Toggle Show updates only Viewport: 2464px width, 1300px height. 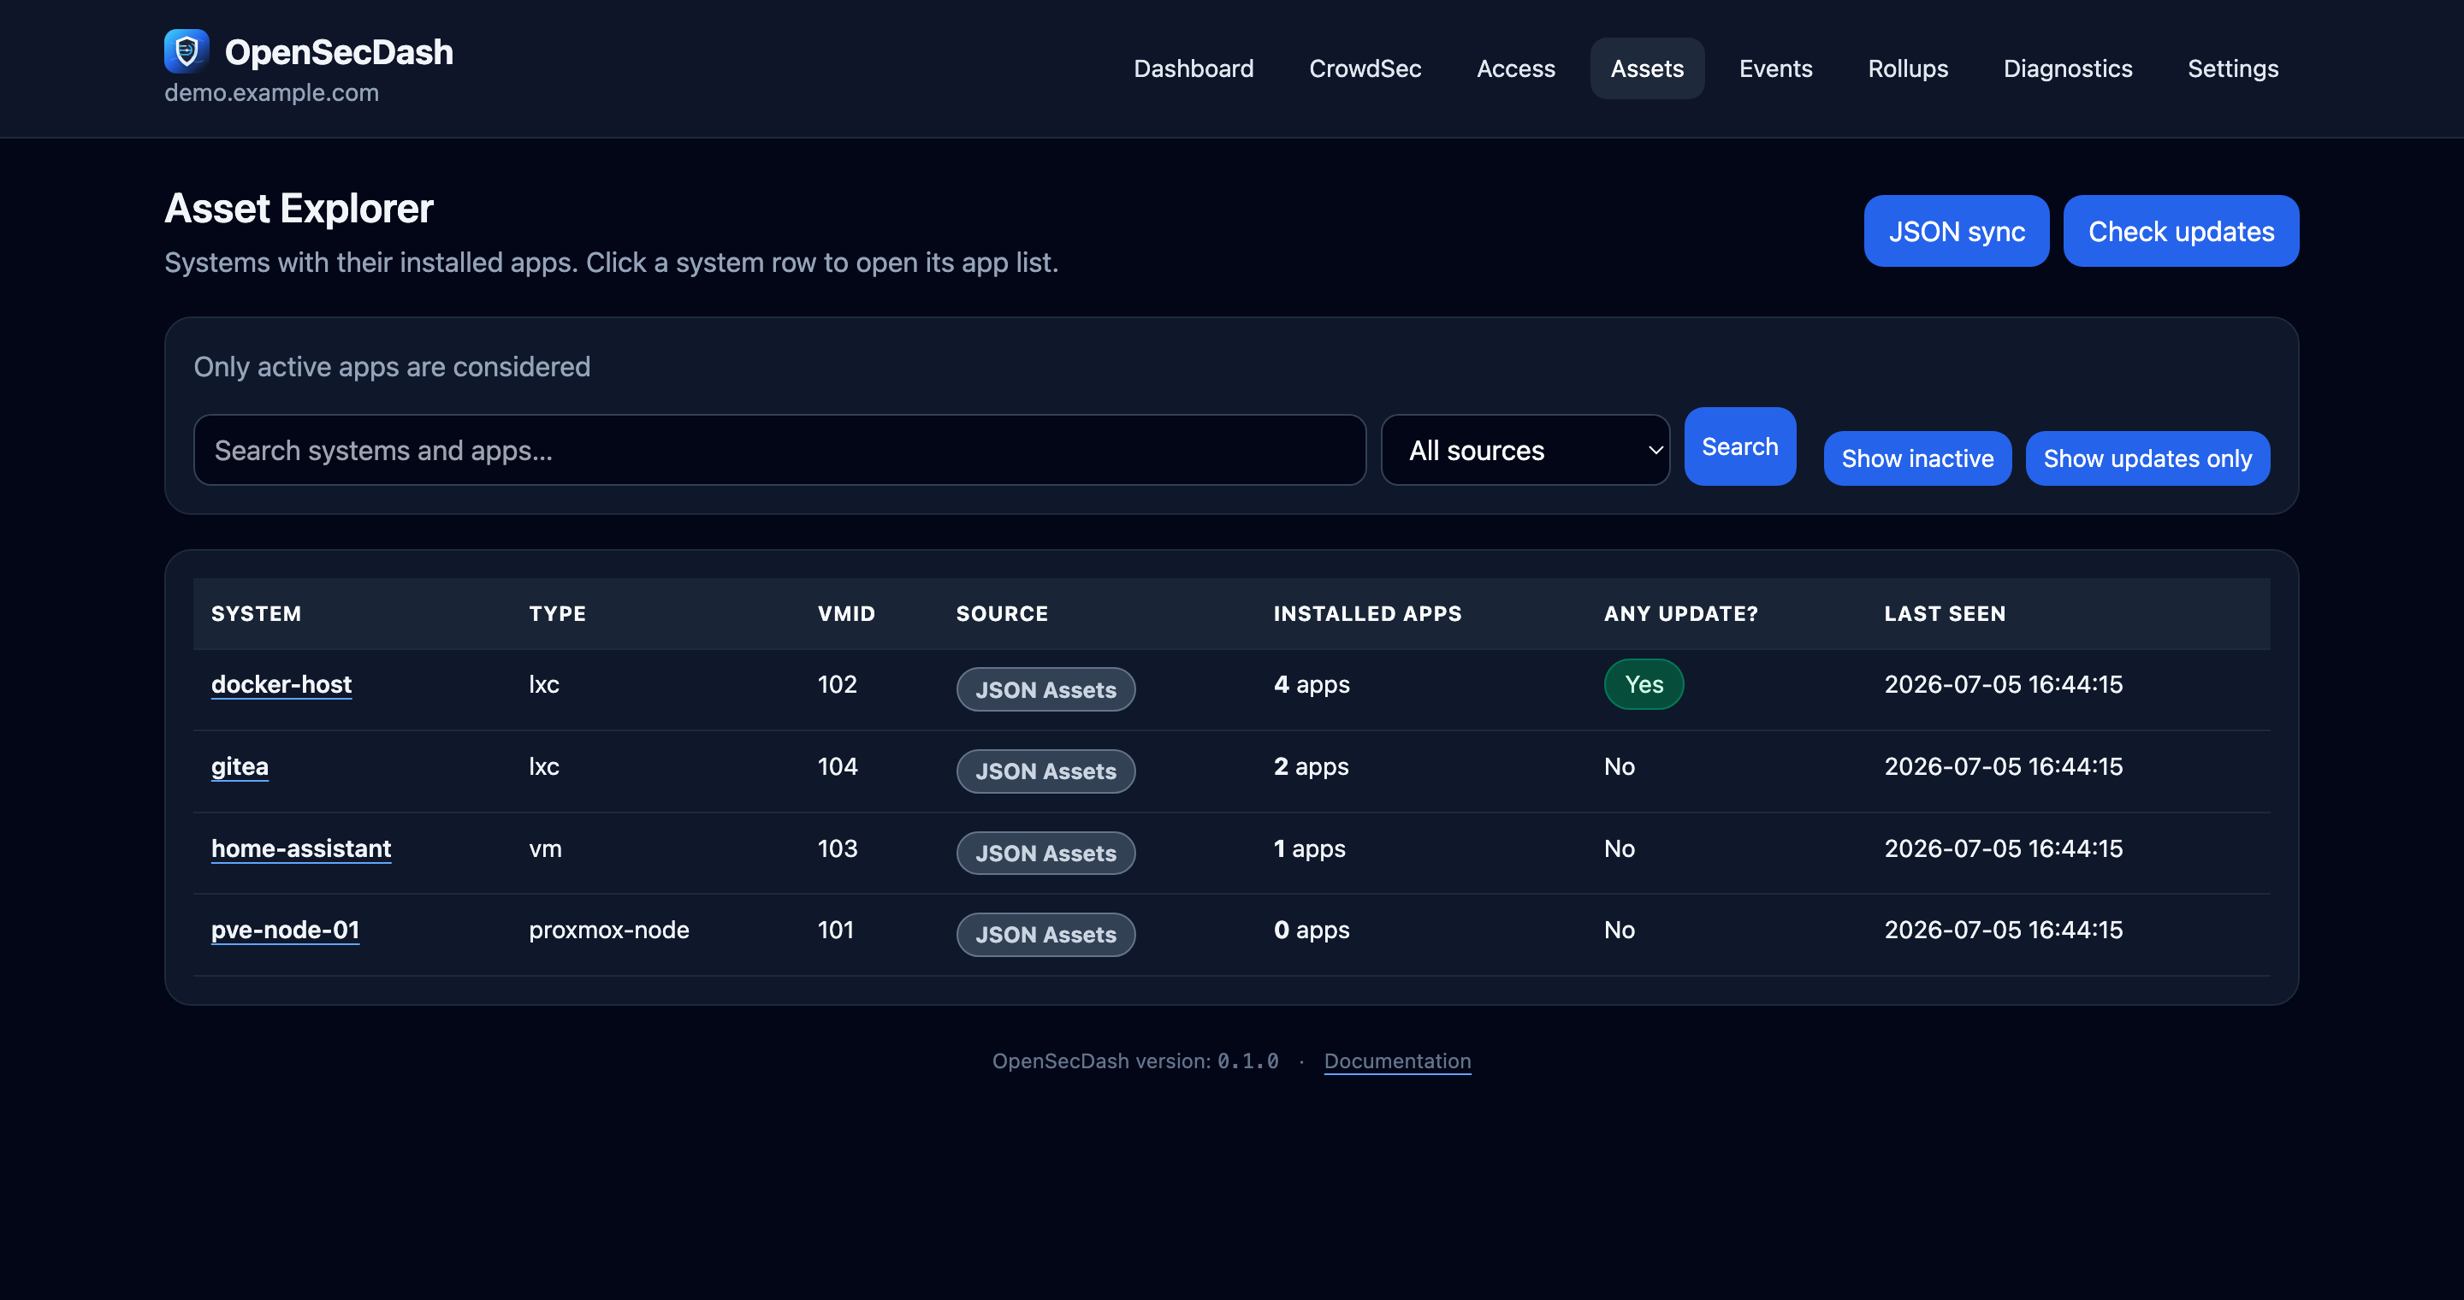pyautogui.click(x=2147, y=458)
